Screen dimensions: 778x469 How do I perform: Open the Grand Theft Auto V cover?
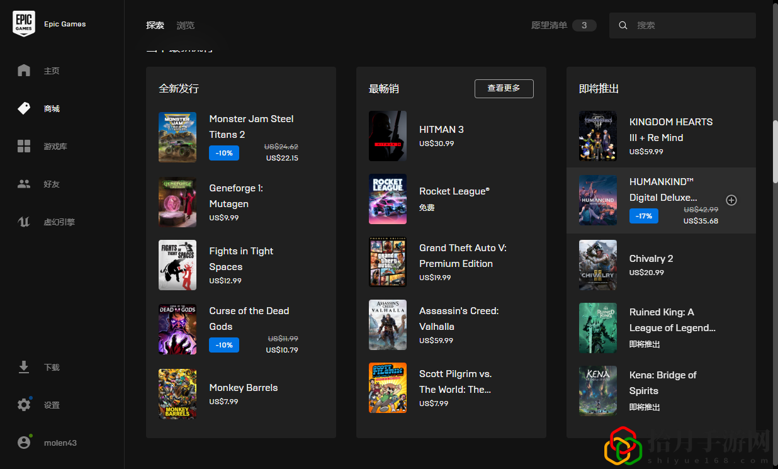click(388, 262)
